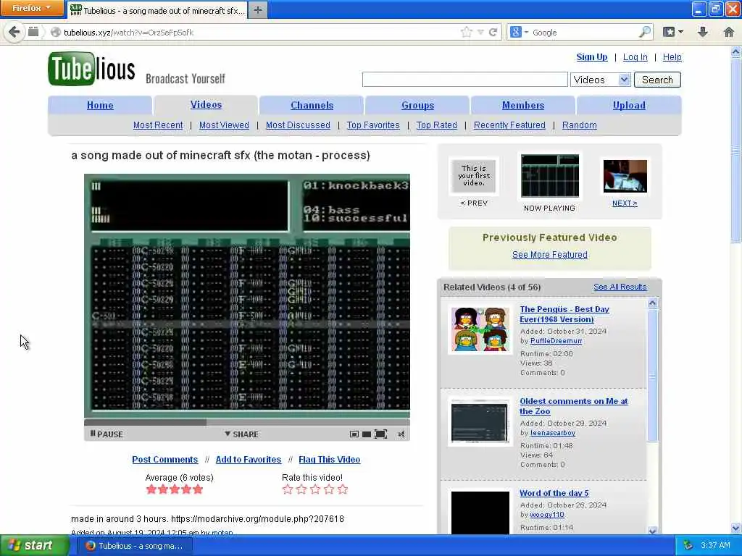This screenshot has width=742, height=556.
Task: Open Word of the day 5 video
Action: tap(554, 492)
